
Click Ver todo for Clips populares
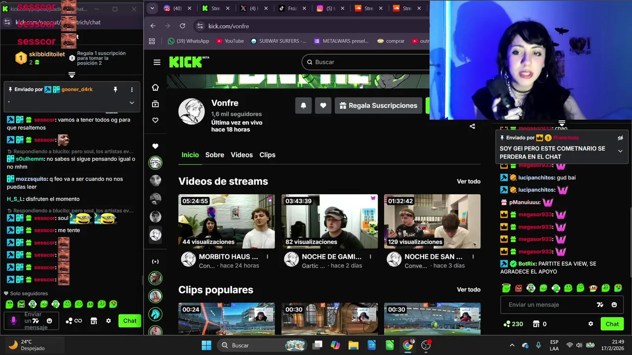(x=469, y=289)
